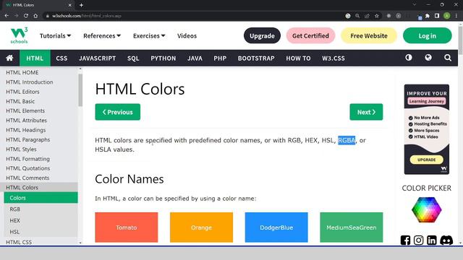Close the HTML Colors tab
The height and width of the screenshot is (260, 463).
coord(70,5)
